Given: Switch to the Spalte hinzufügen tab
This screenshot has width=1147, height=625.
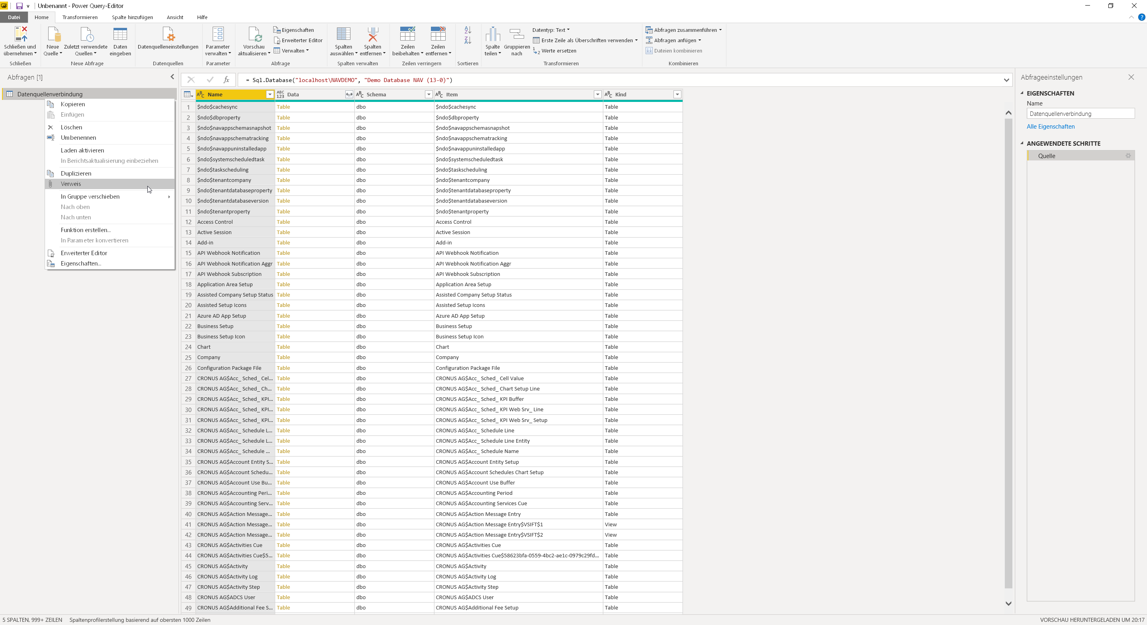Looking at the screenshot, I should [132, 18].
